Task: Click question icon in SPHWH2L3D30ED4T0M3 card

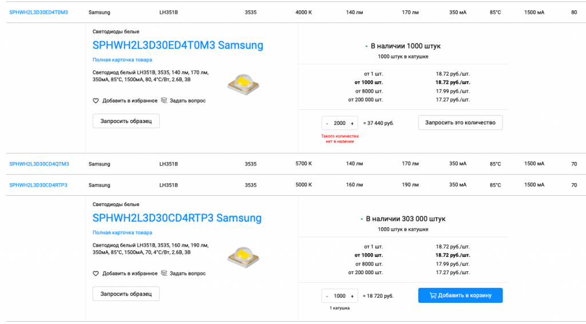Action: point(164,101)
